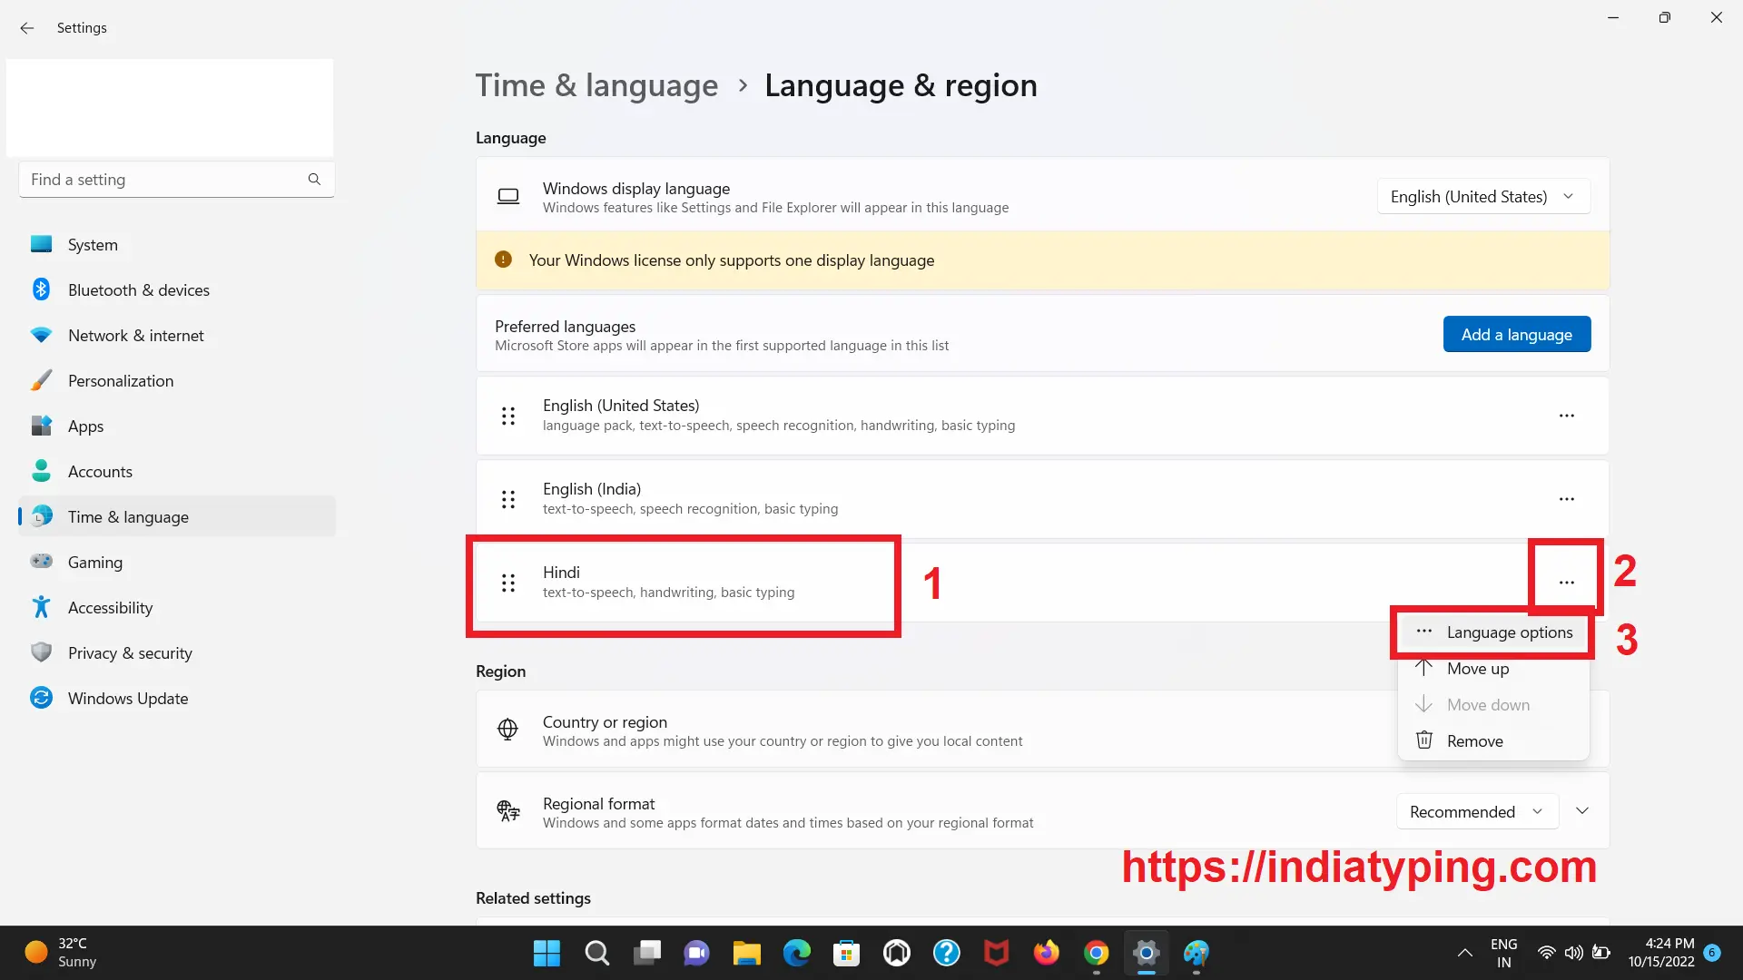Open Wi-Fi network tray icon

(1546, 953)
